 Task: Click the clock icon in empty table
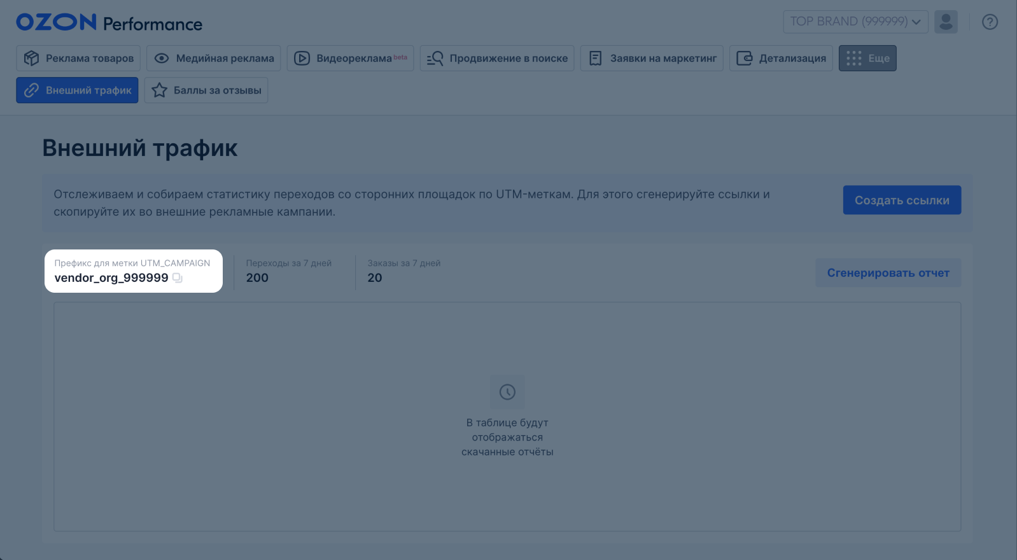507,392
